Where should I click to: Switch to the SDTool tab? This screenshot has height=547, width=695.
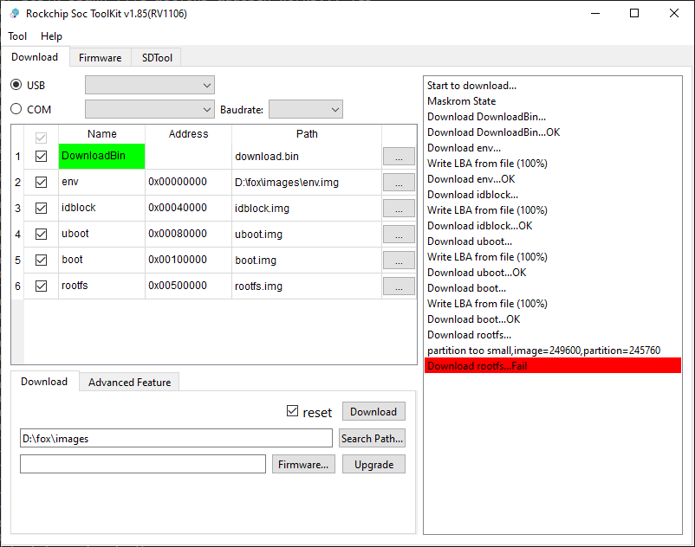coord(156,57)
